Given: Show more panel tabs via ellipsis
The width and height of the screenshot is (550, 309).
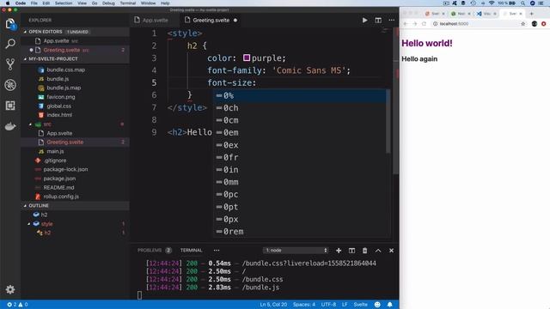Looking at the screenshot, I should [217, 250].
